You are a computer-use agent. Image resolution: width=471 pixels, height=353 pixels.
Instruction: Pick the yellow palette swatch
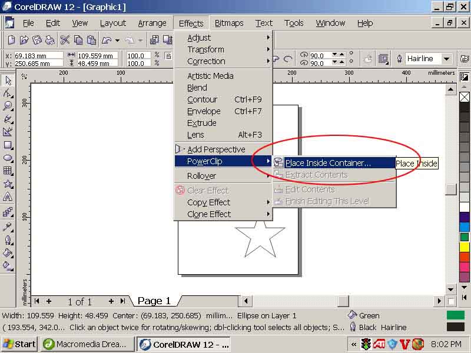[x=465, y=247]
